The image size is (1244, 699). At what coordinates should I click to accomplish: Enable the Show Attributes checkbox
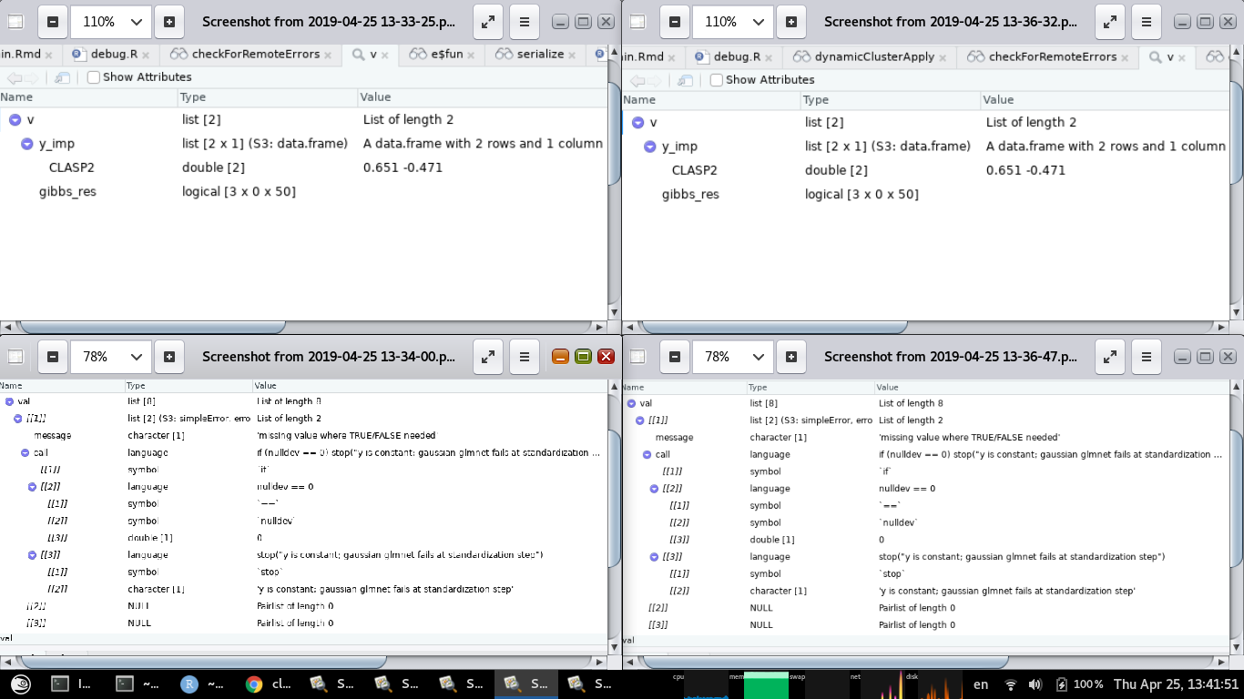92,77
